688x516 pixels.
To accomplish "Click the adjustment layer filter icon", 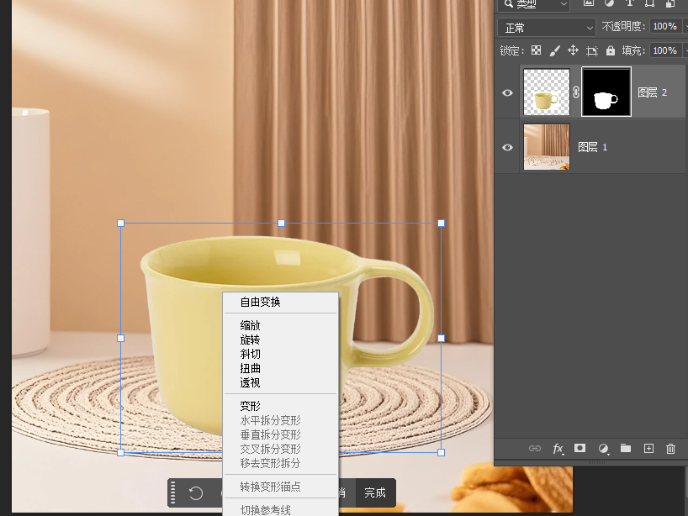I will (610, 3).
